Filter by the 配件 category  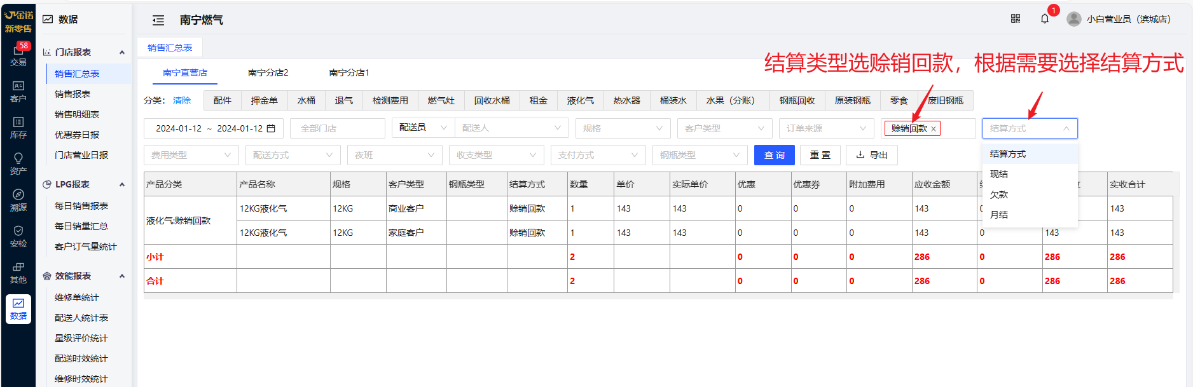[223, 100]
